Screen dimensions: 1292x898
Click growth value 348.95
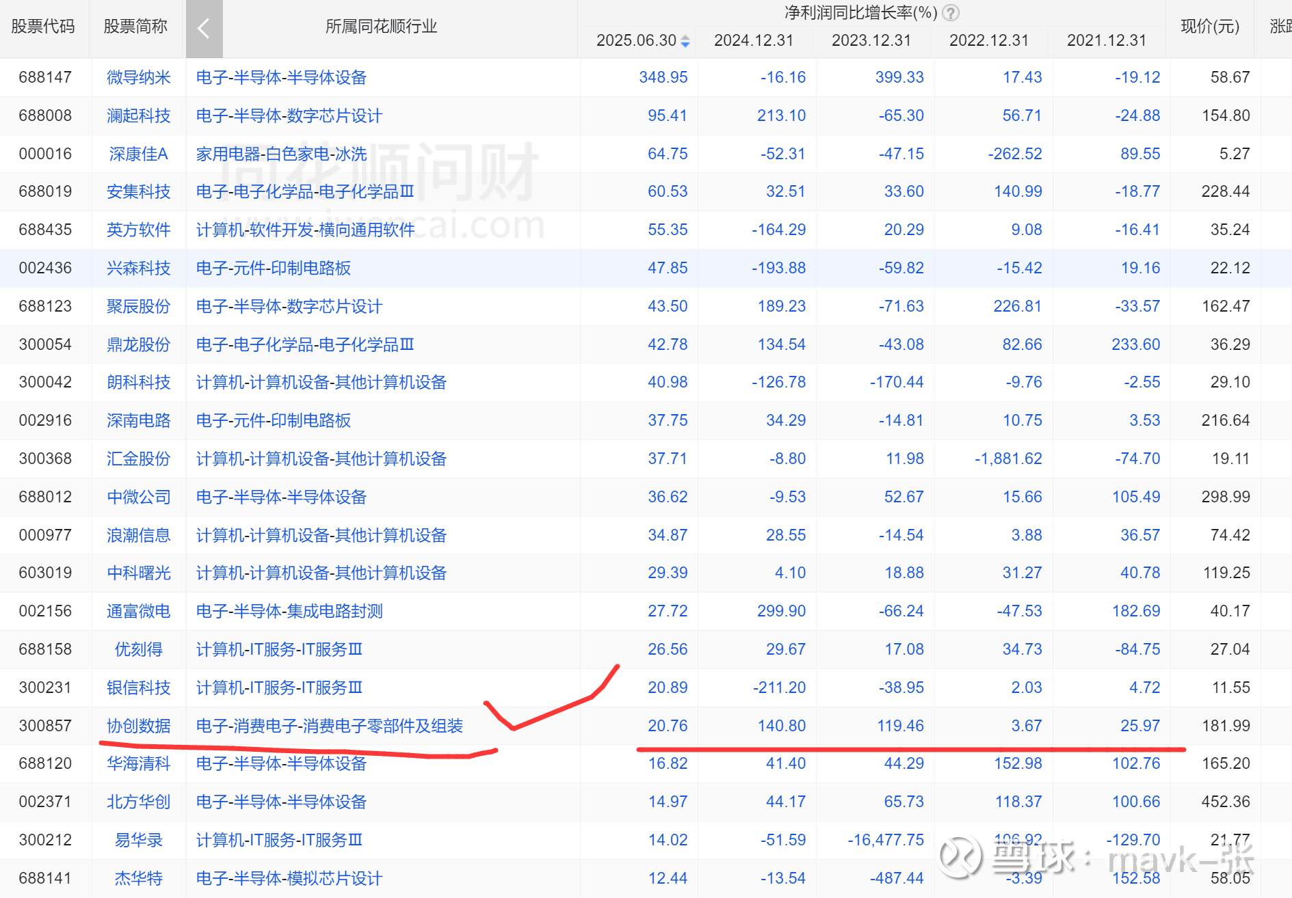point(663,77)
